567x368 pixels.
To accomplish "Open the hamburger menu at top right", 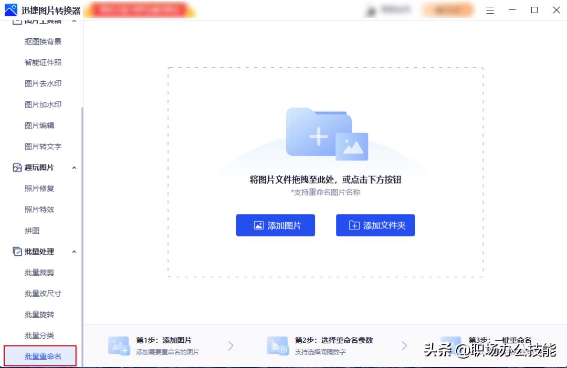I will pyautogui.click(x=490, y=10).
